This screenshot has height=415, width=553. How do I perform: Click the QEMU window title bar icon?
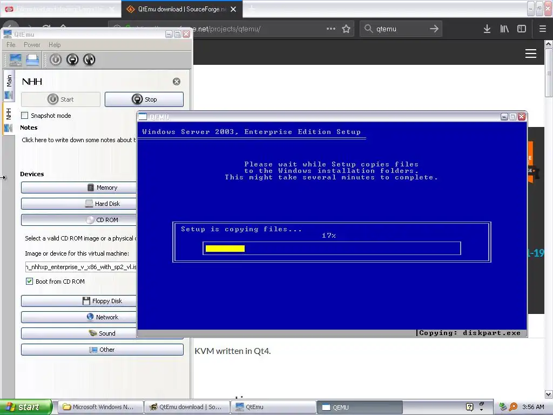[x=143, y=117]
